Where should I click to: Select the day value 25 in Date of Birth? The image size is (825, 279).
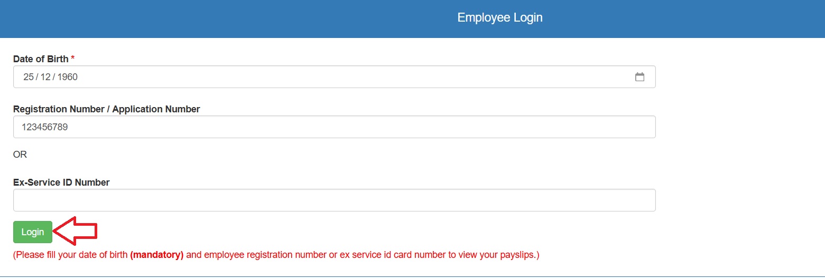[x=29, y=77]
